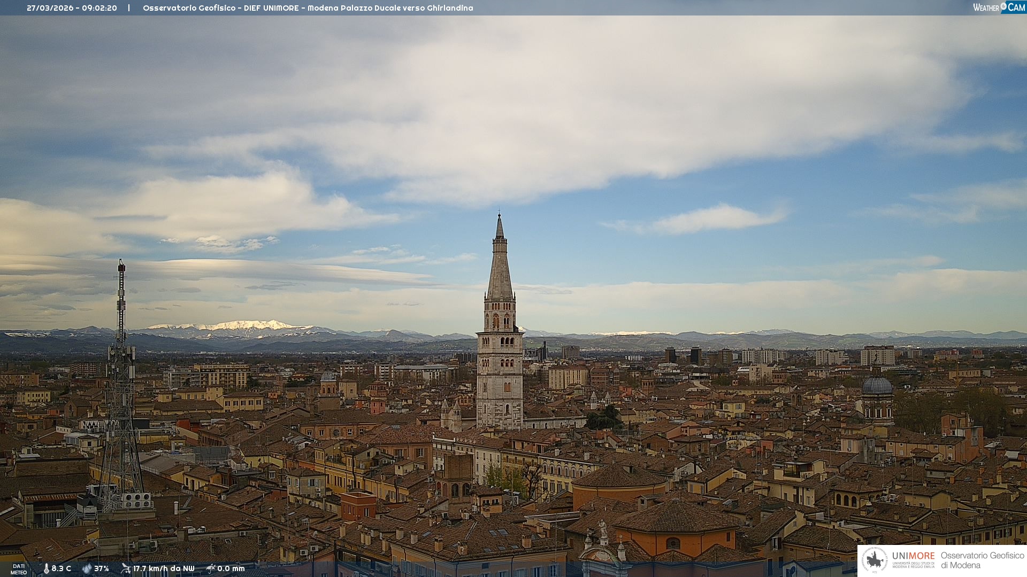Click the thermometer temperature icon

(x=46, y=568)
